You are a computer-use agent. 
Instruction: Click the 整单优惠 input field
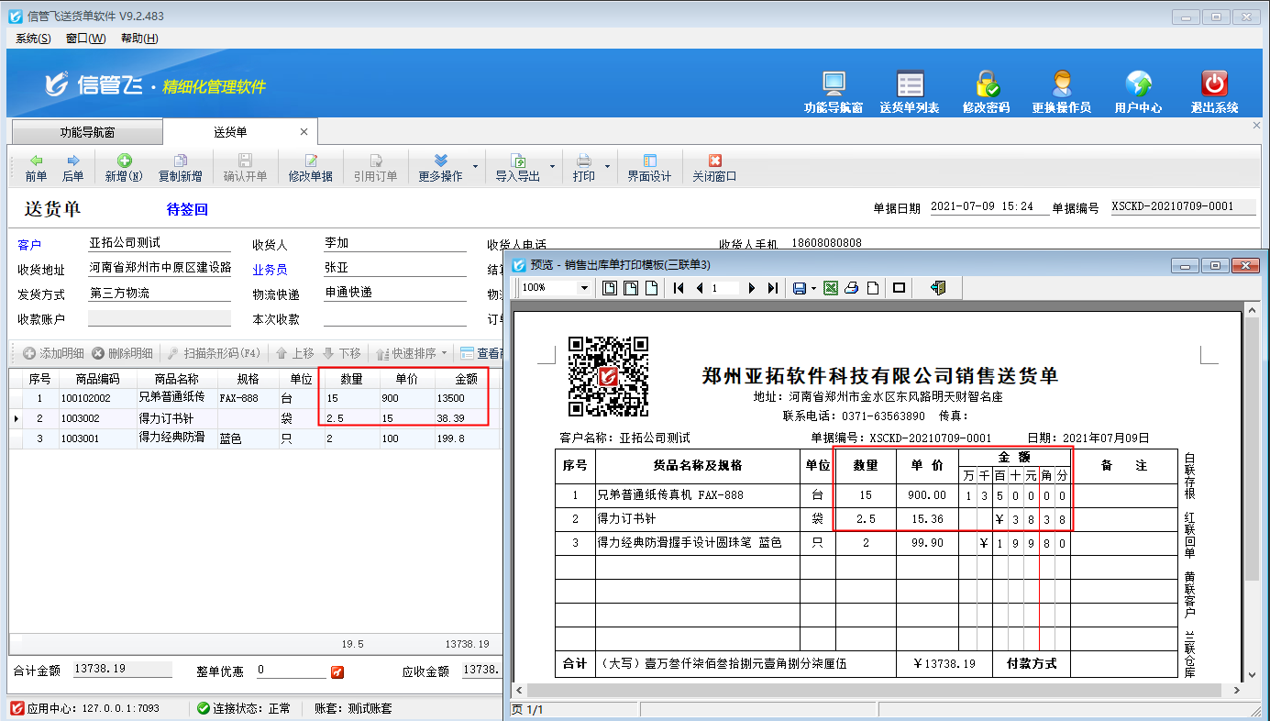click(290, 671)
